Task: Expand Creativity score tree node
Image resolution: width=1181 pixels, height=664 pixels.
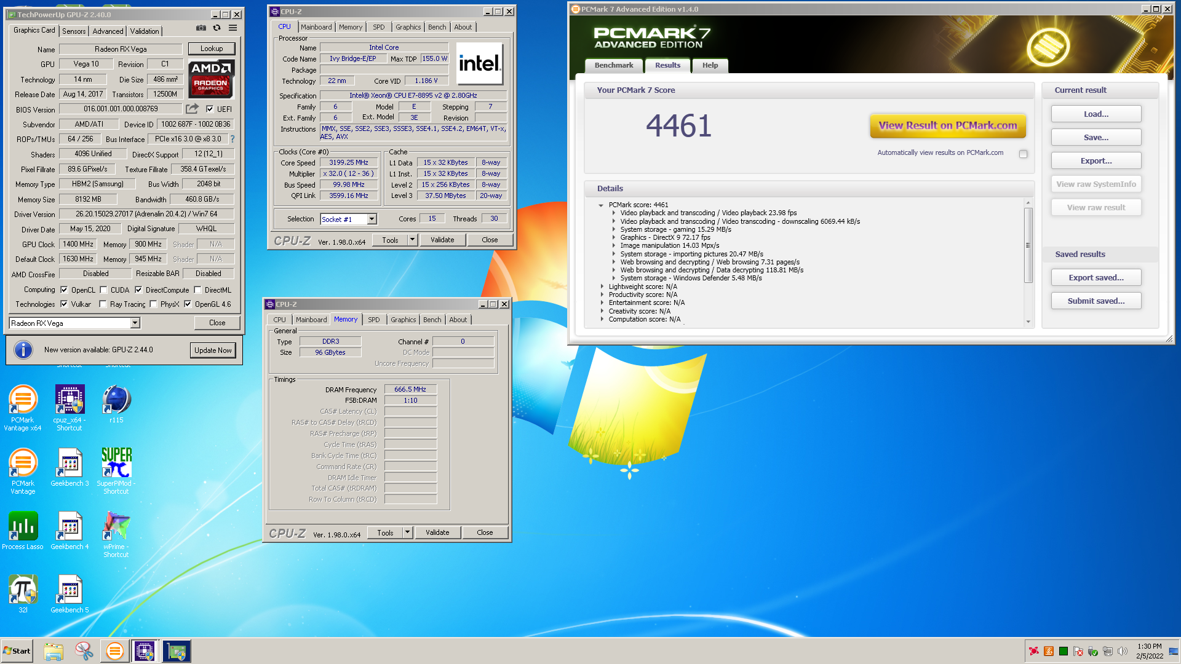Action: coord(602,311)
